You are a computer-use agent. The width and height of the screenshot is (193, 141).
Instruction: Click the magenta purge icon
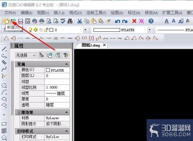click(141, 21)
